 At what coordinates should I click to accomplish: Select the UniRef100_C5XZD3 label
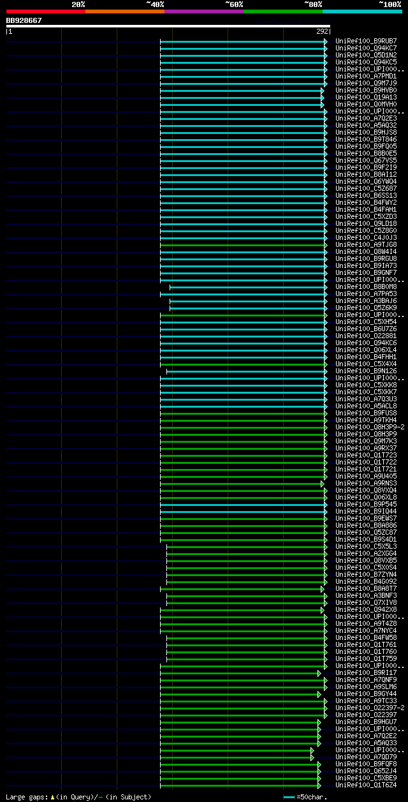click(x=366, y=216)
